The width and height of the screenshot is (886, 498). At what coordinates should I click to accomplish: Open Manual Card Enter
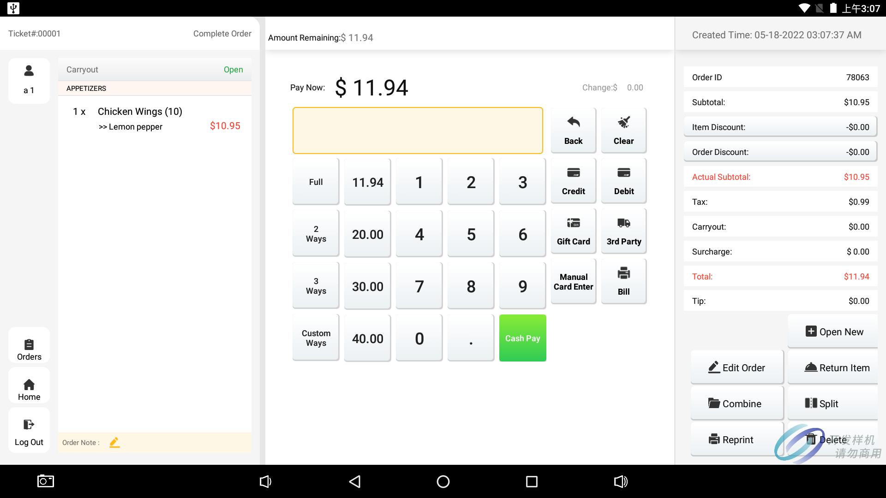click(x=573, y=281)
